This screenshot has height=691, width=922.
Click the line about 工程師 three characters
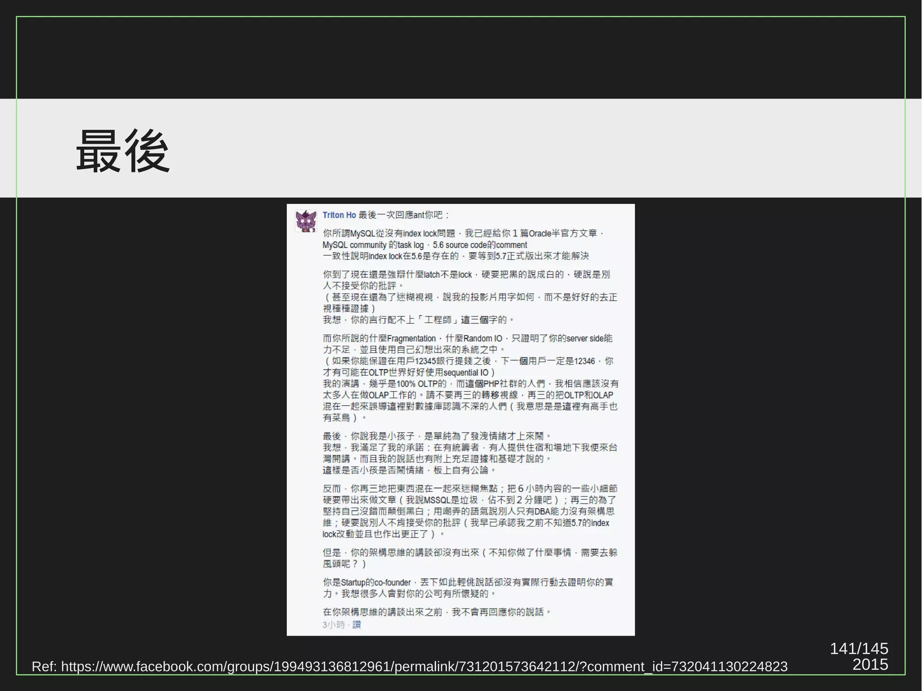click(419, 320)
